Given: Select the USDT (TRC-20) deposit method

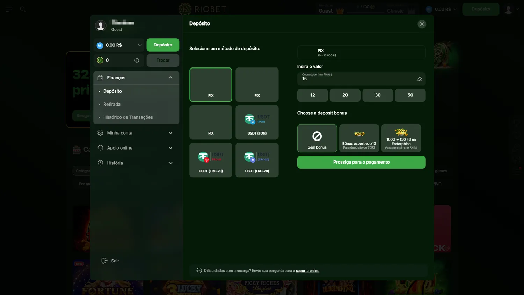Looking at the screenshot, I should point(211,160).
